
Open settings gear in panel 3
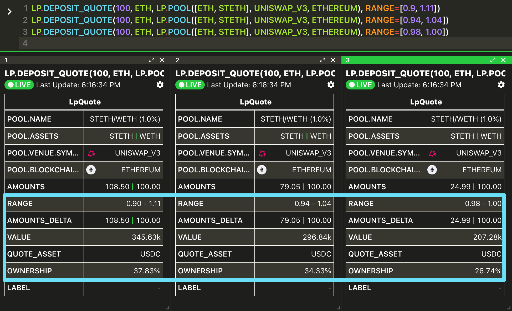click(501, 85)
